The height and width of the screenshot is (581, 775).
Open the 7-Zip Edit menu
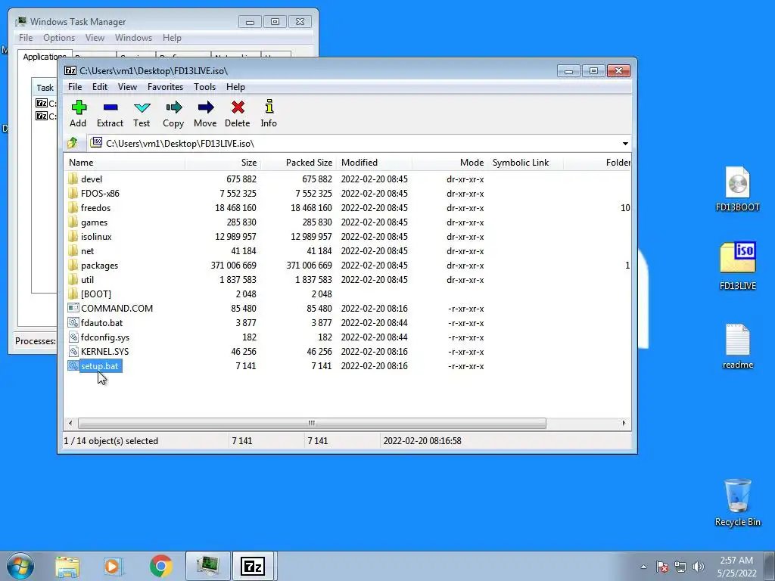click(x=100, y=87)
